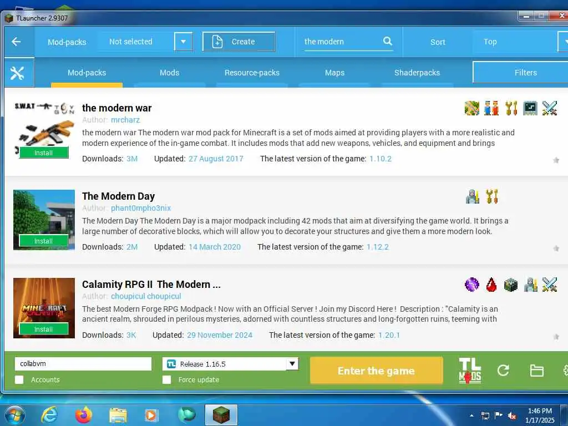This screenshot has width=568, height=426.
Task: Select wrench tools category icon on the modern war
Action: [511, 108]
